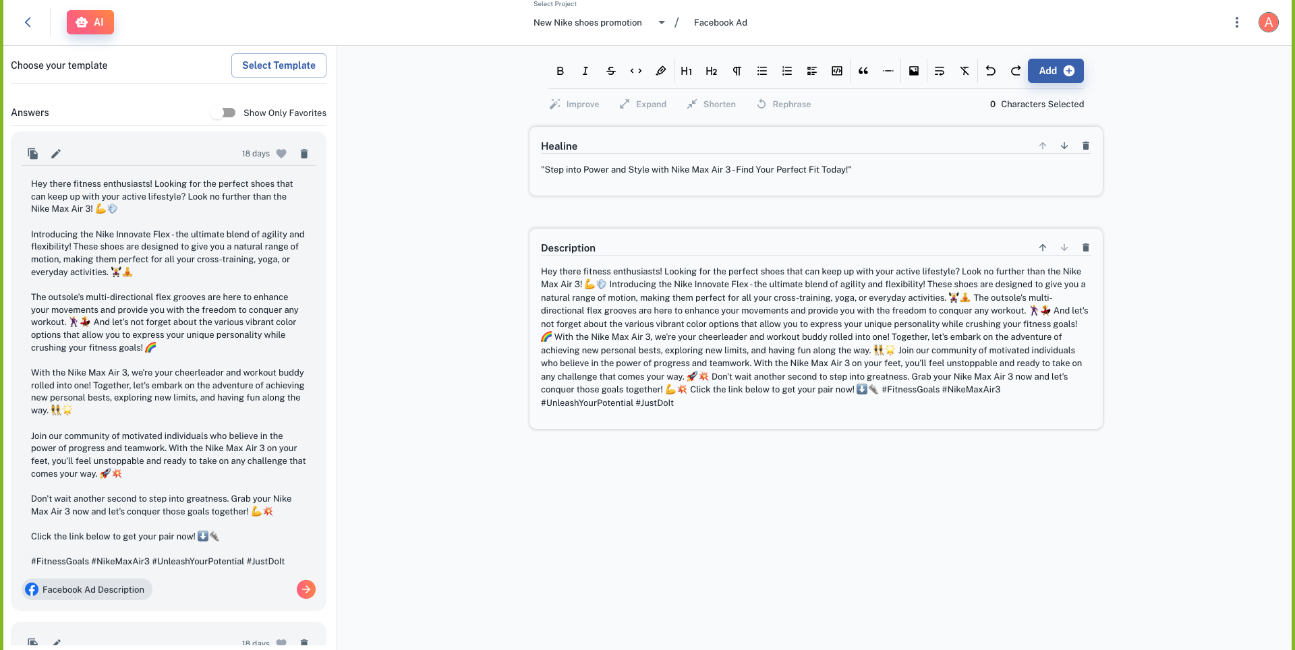Select the highlighter tool
The height and width of the screenshot is (650, 1295).
(661, 71)
